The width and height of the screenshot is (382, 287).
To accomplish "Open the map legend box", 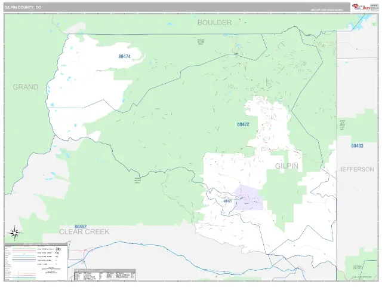I will pos(36,262).
